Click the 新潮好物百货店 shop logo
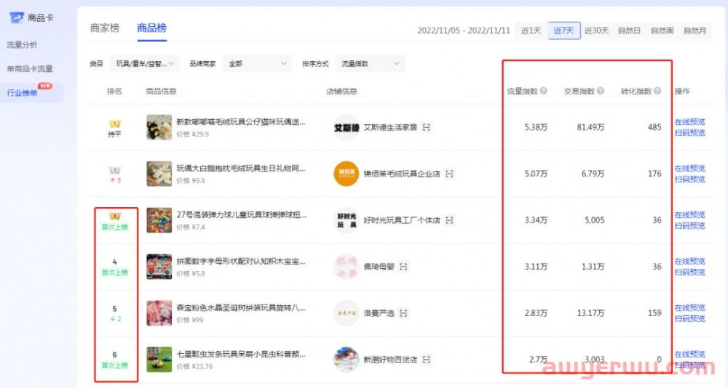 click(347, 359)
